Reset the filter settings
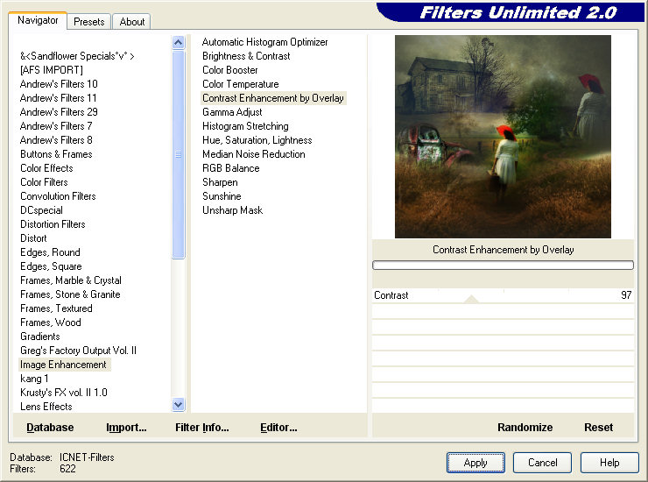Screen dimensions: 648x482 598,428
